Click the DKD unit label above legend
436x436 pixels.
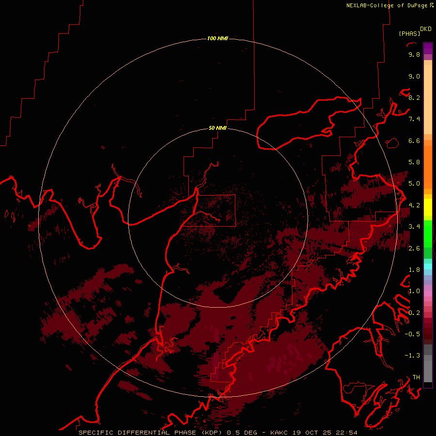pos(426,29)
